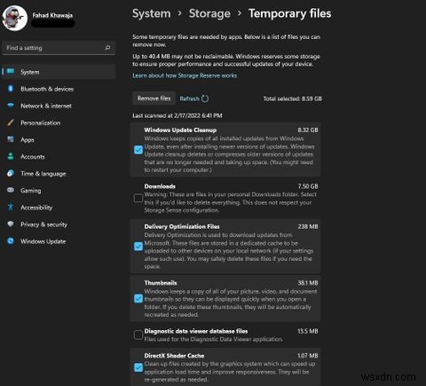Uncheck the DirectX Shader Cache checkbox
The width and height of the screenshot is (426, 386).
pyautogui.click(x=138, y=367)
